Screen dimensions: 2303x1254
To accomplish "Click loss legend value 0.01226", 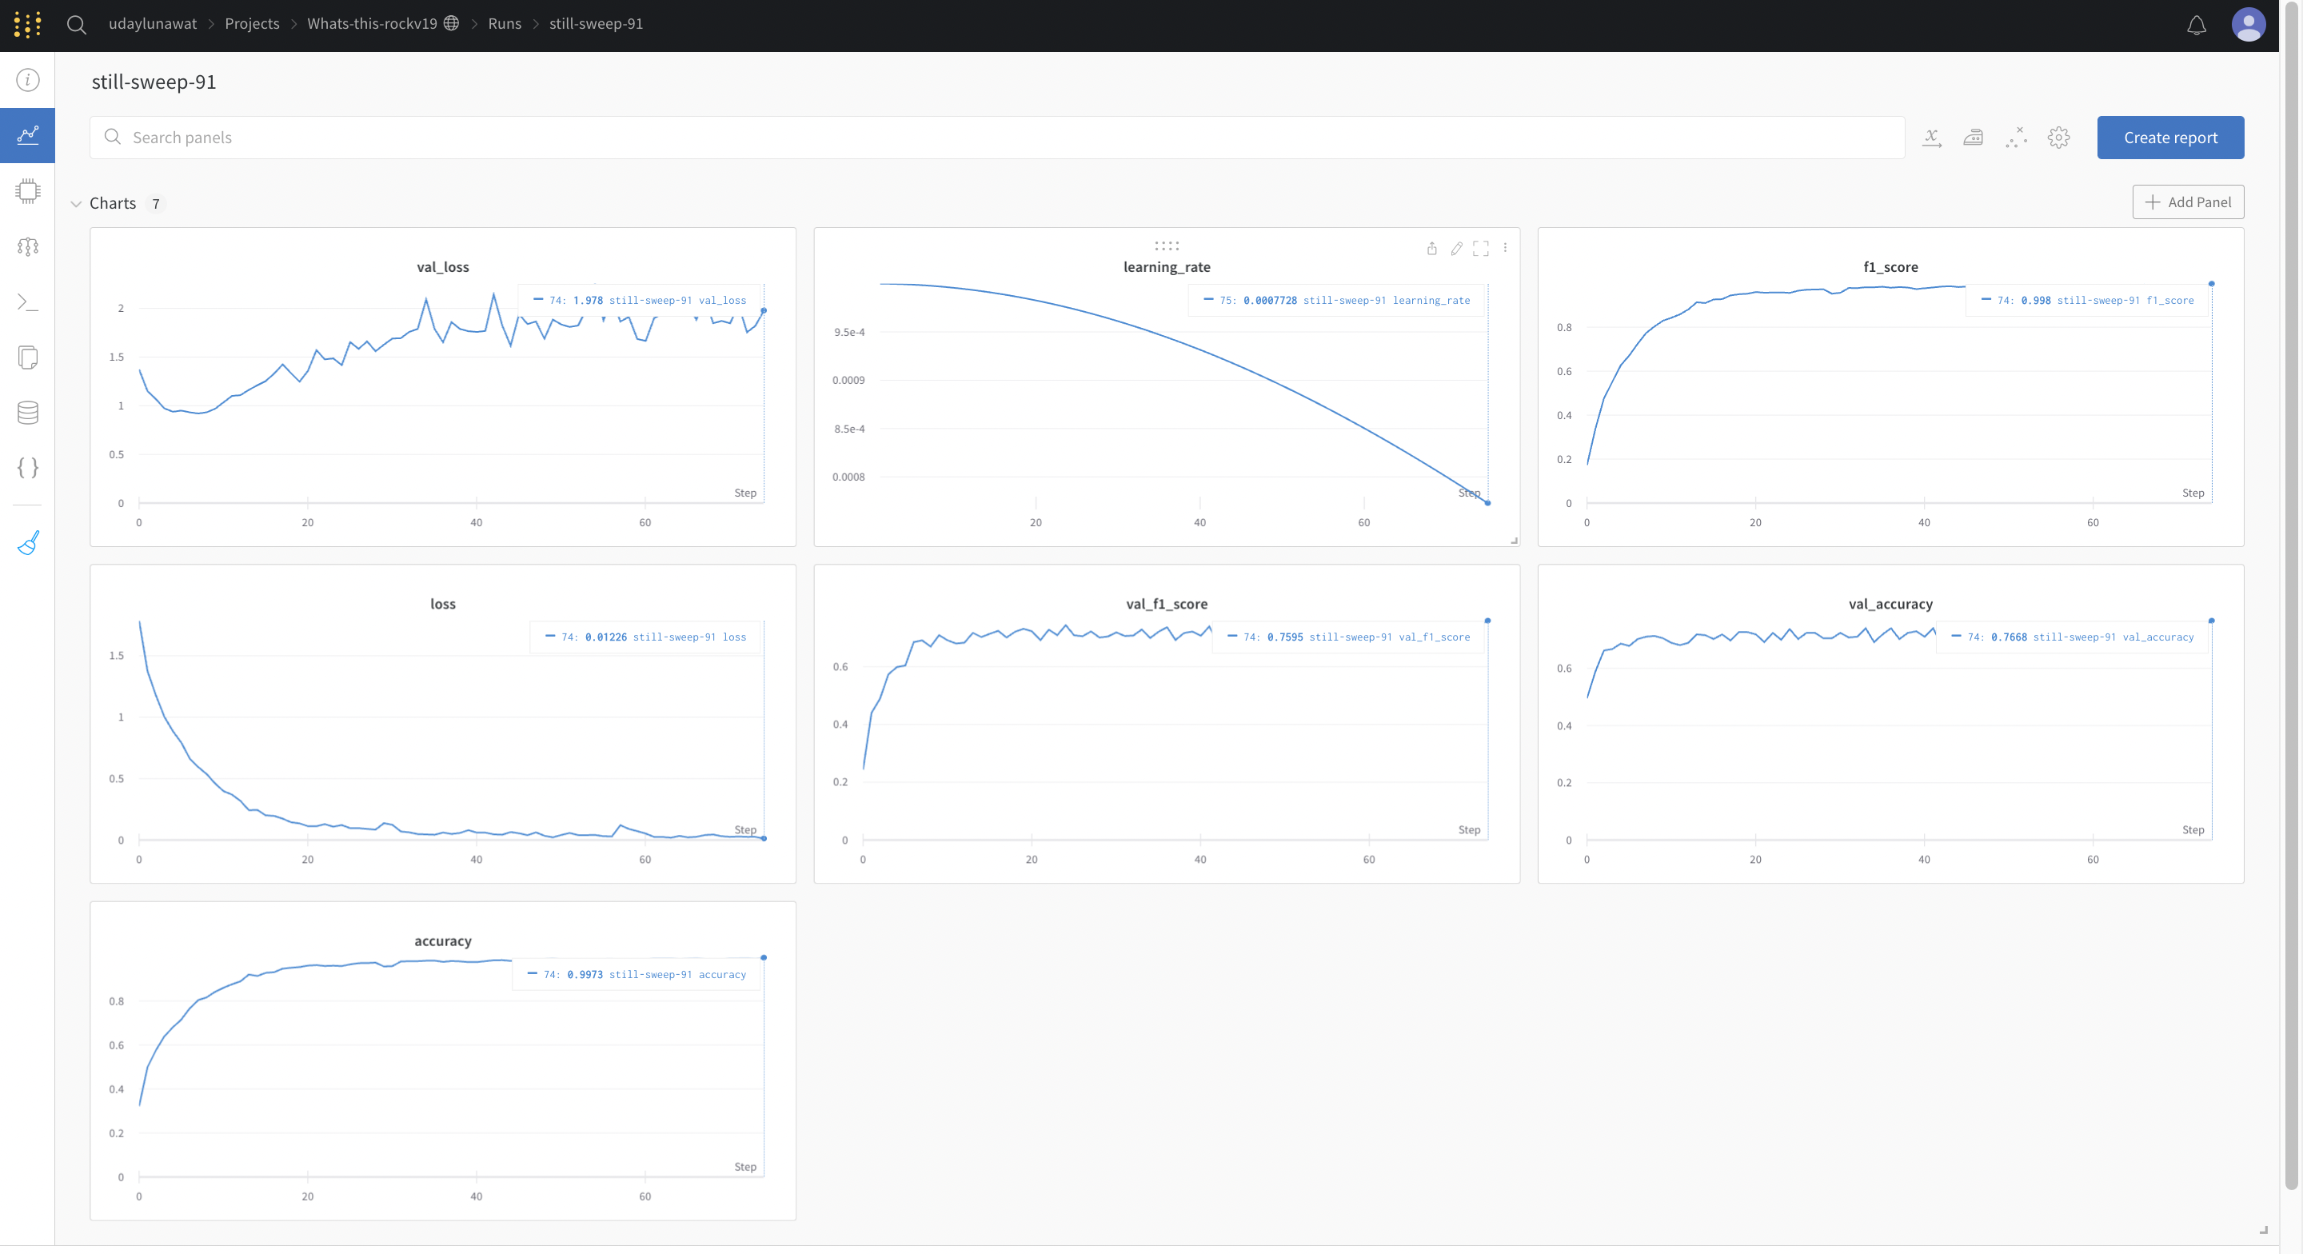I will click(x=605, y=637).
